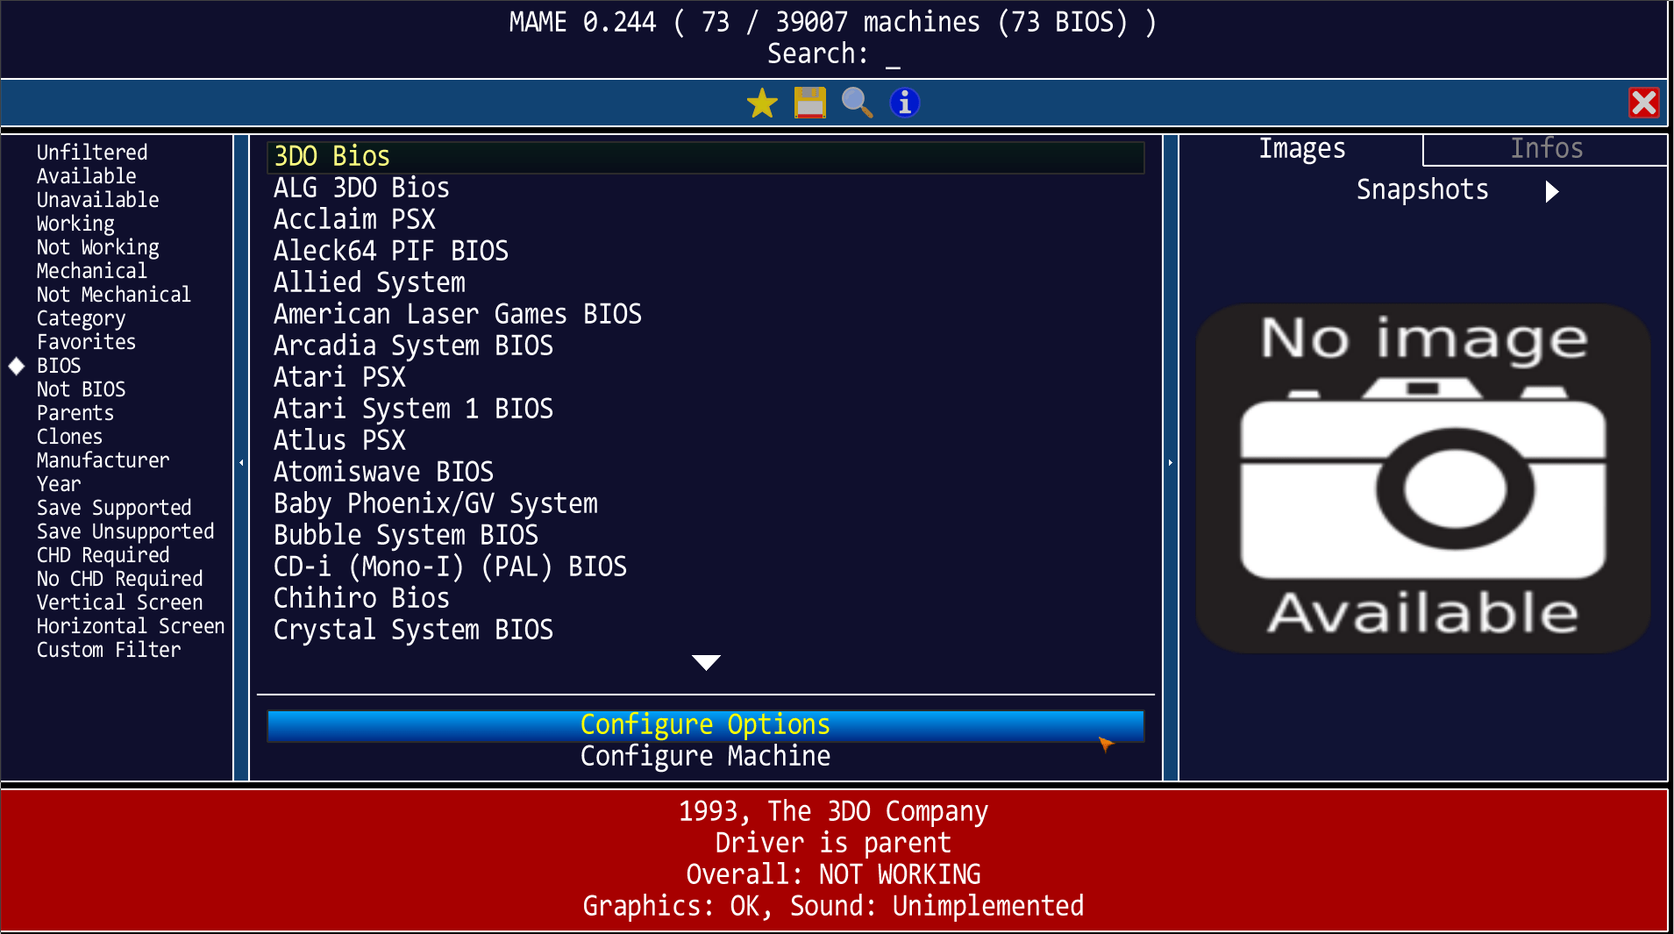Click the selected BIOS filter

(59, 366)
